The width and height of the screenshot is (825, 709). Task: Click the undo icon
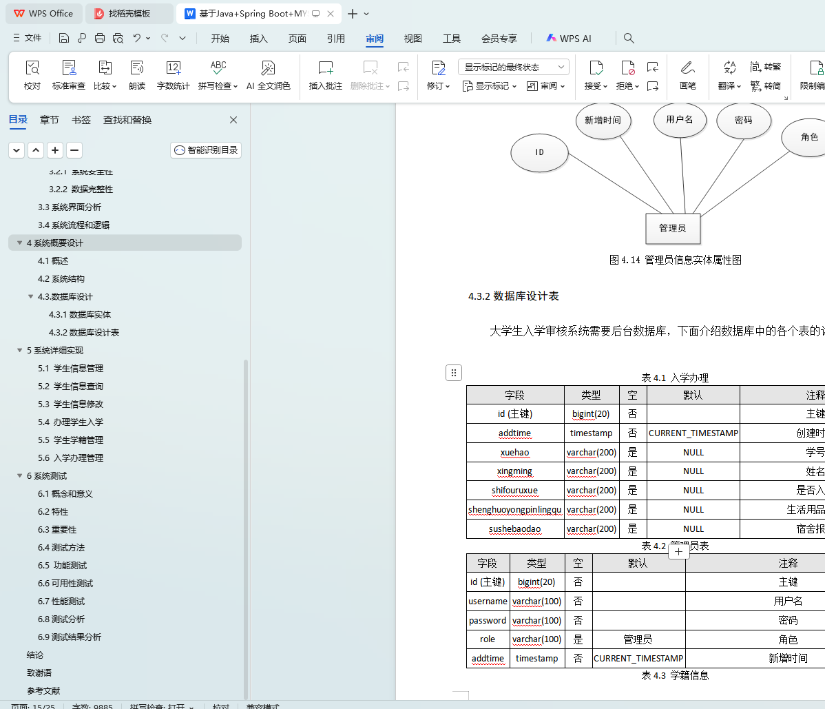click(x=137, y=38)
